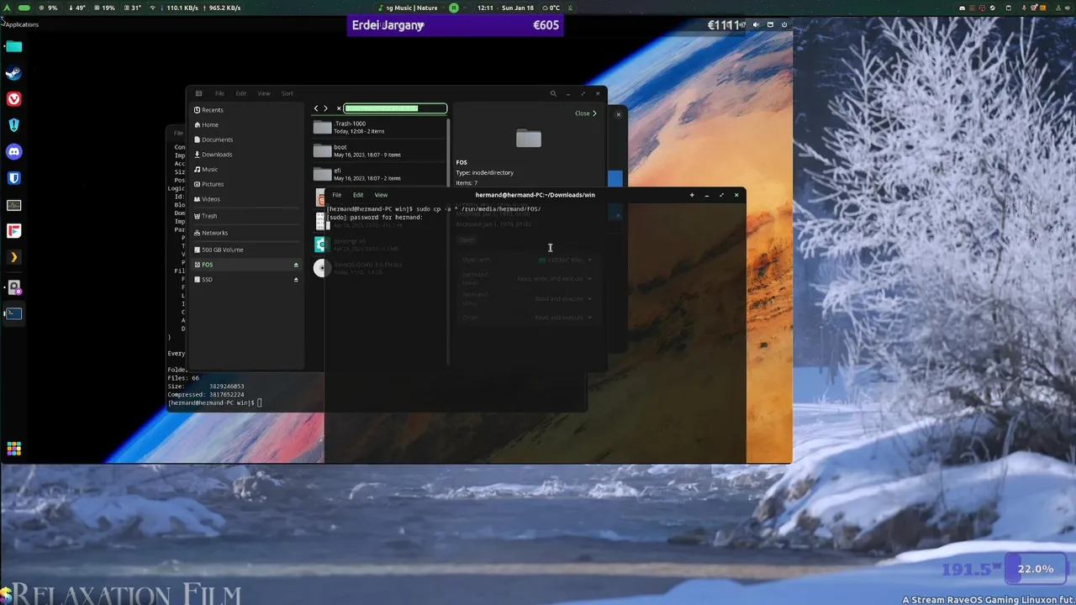Select Music in the Files sidebar
This screenshot has height=605, width=1076.
pyautogui.click(x=247, y=169)
